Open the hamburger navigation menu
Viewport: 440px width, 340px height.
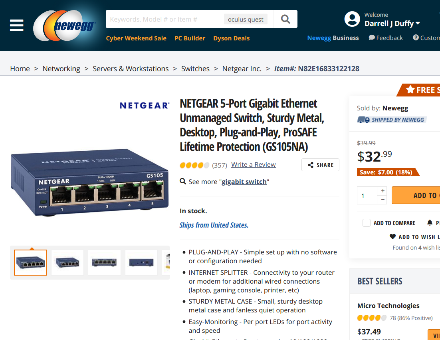click(17, 25)
